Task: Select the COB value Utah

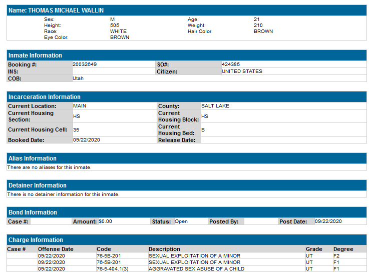Action: point(78,78)
